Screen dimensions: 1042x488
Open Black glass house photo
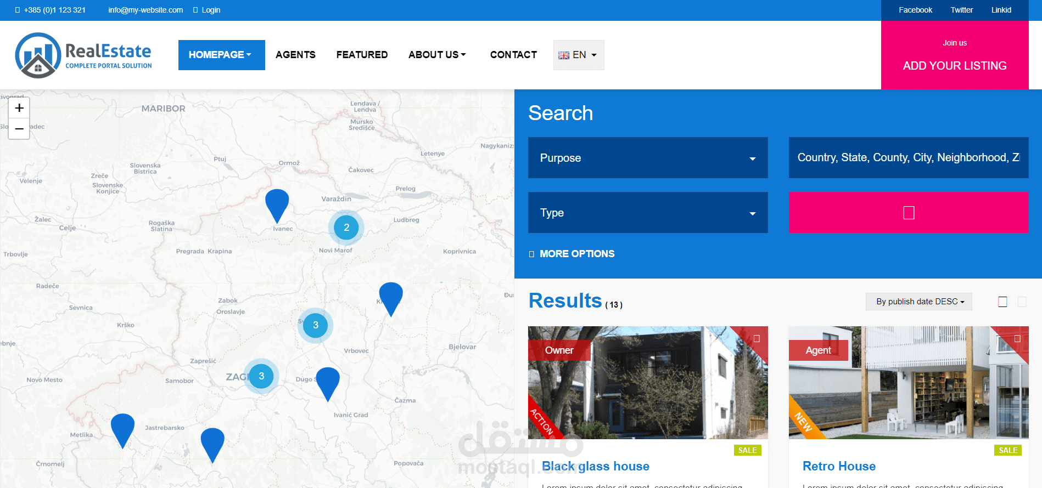pos(648,383)
